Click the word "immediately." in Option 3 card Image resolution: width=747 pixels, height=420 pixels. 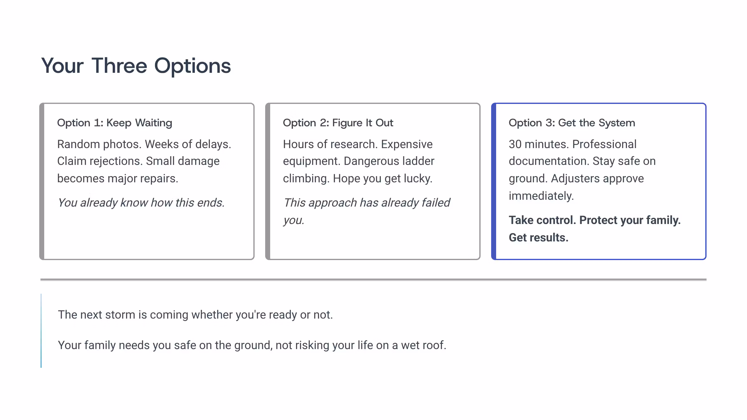[541, 196]
